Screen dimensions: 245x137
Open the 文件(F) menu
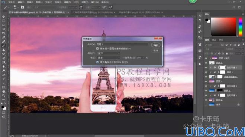(12, 2)
